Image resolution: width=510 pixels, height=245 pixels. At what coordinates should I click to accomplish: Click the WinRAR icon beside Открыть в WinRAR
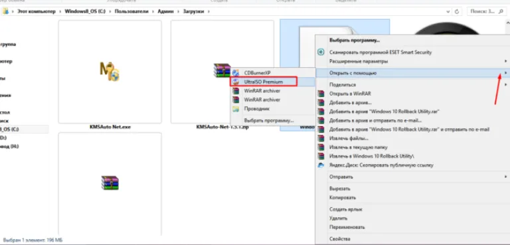(x=321, y=94)
